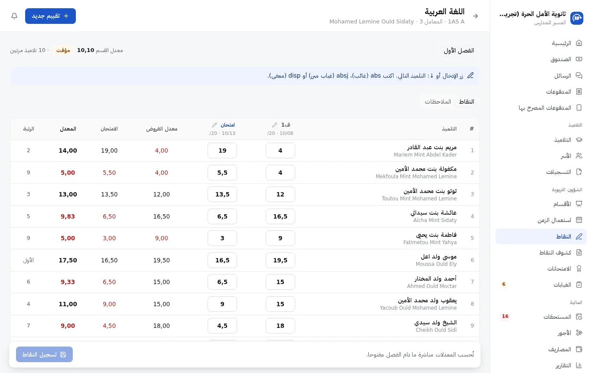Click the back arrow beside اللغة العربية
Image resolution: width=592 pixels, height=373 pixels.
475,16
